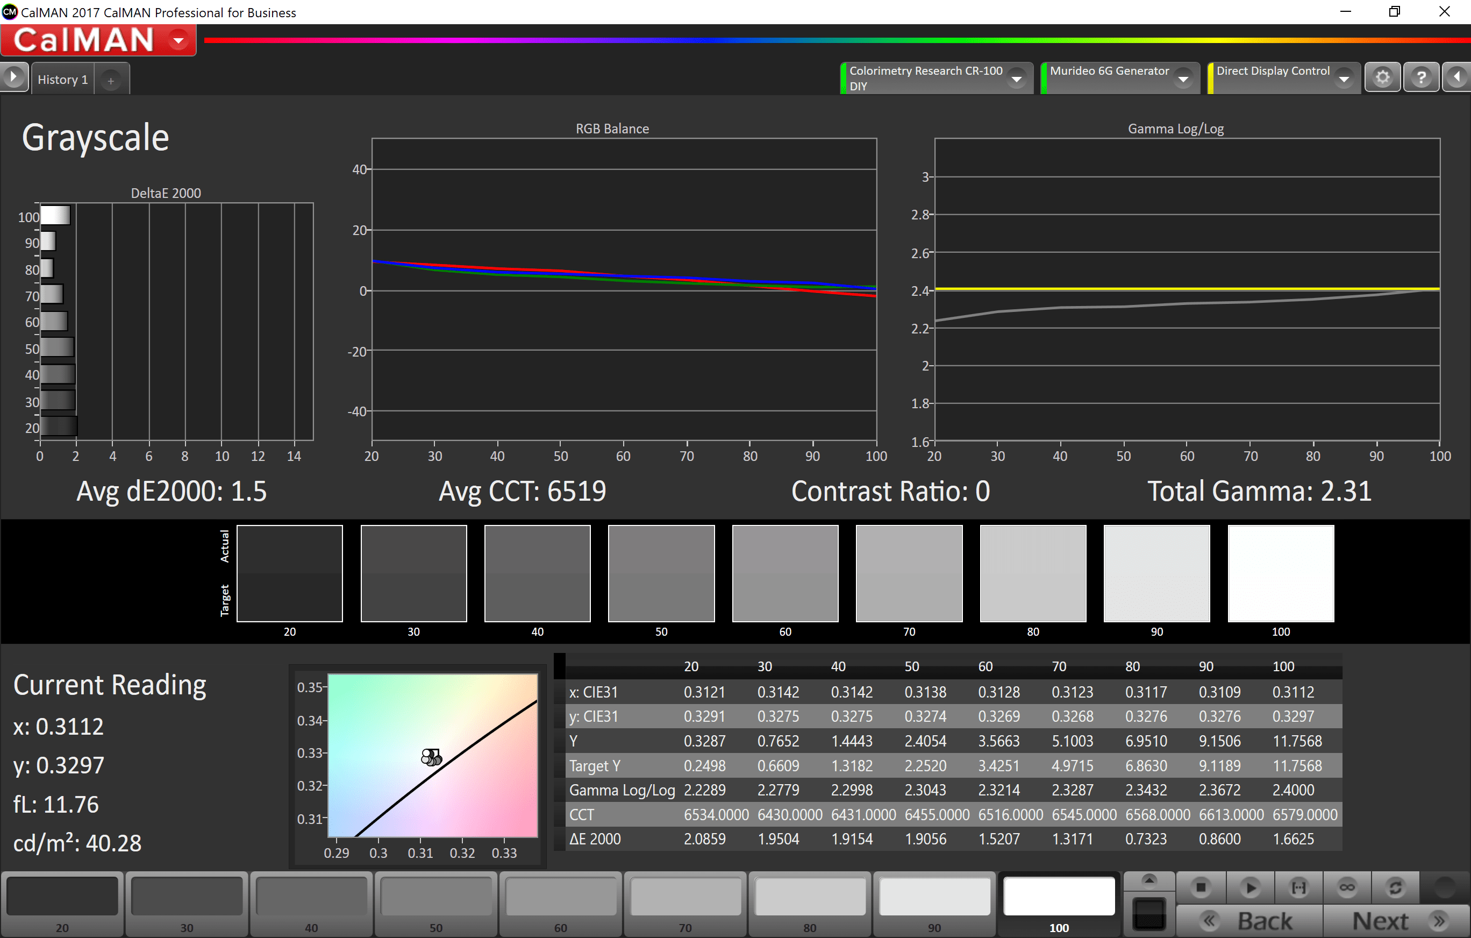Click the settings gear icon
Viewport: 1471px width, 938px height.
[1383, 79]
